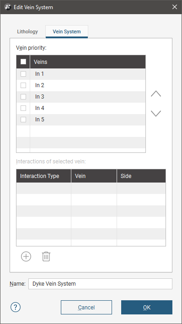Click the Leapfrog app icon in title bar
182x324 pixels.
(8, 7)
